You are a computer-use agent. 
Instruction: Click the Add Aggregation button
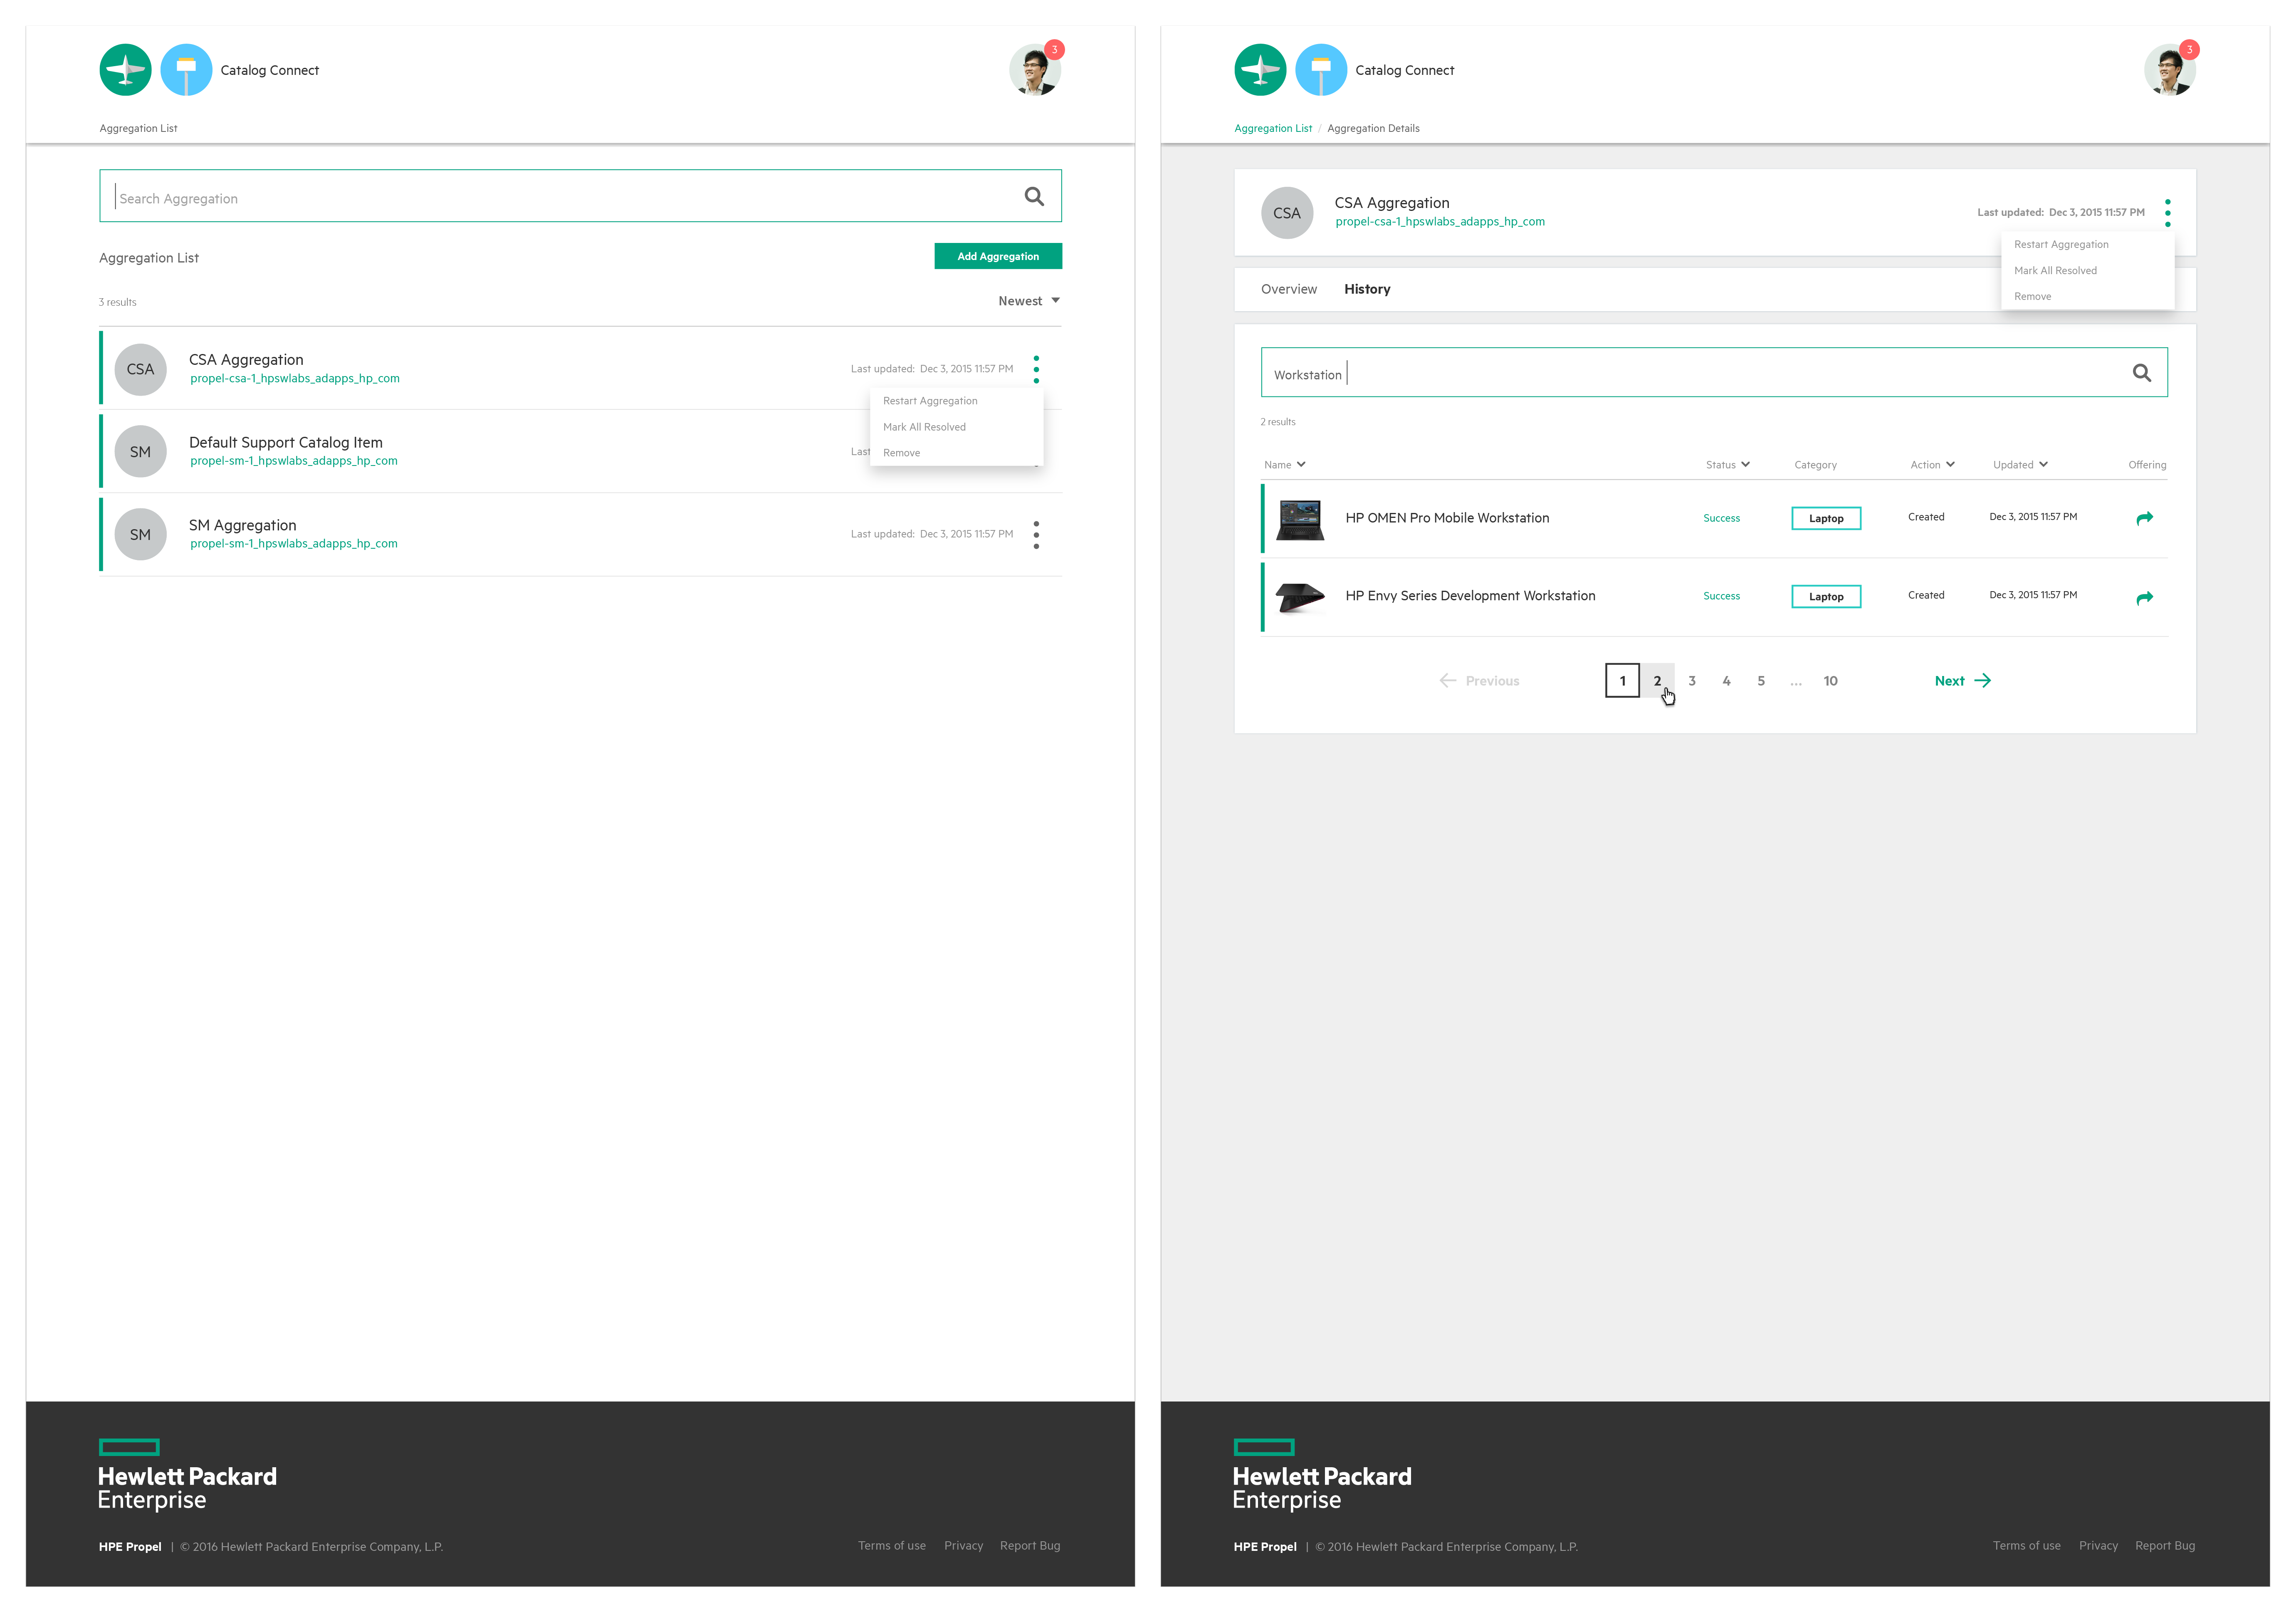pyautogui.click(x=998, y=256)
